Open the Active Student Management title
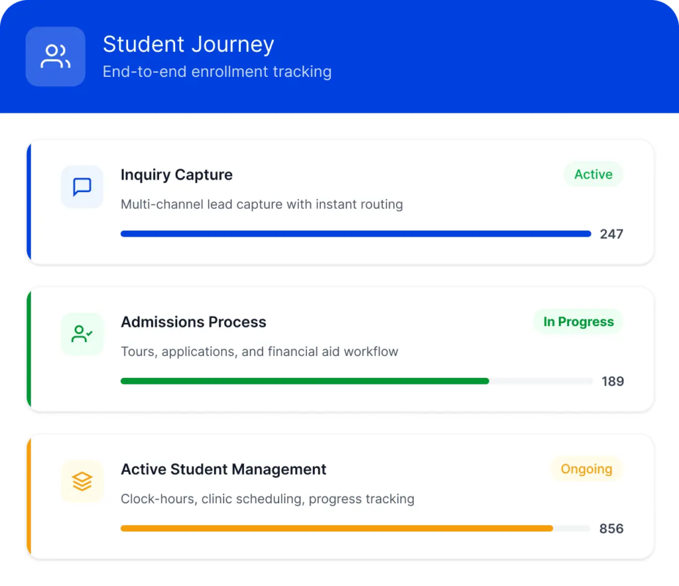 click(x=223, y=469)
